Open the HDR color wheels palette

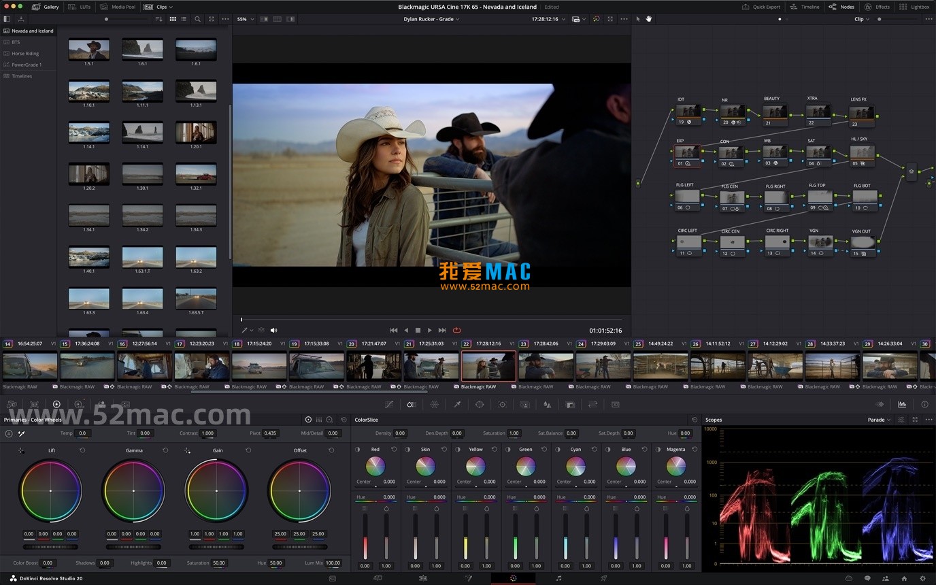coord(78,404)
